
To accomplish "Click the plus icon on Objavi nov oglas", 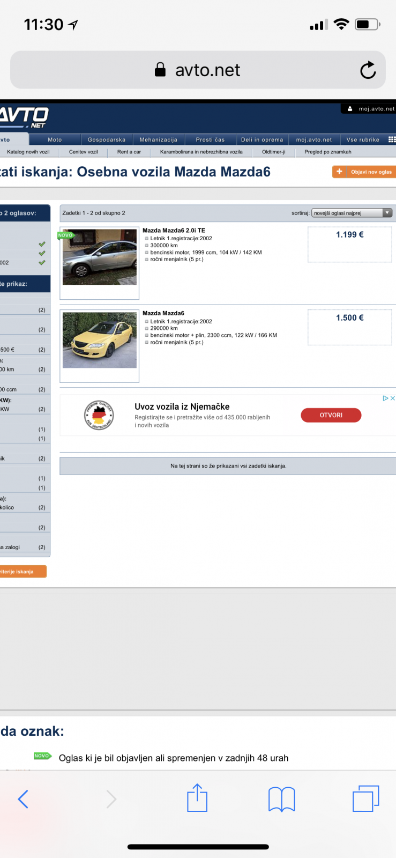I will [x=339, y=172].
